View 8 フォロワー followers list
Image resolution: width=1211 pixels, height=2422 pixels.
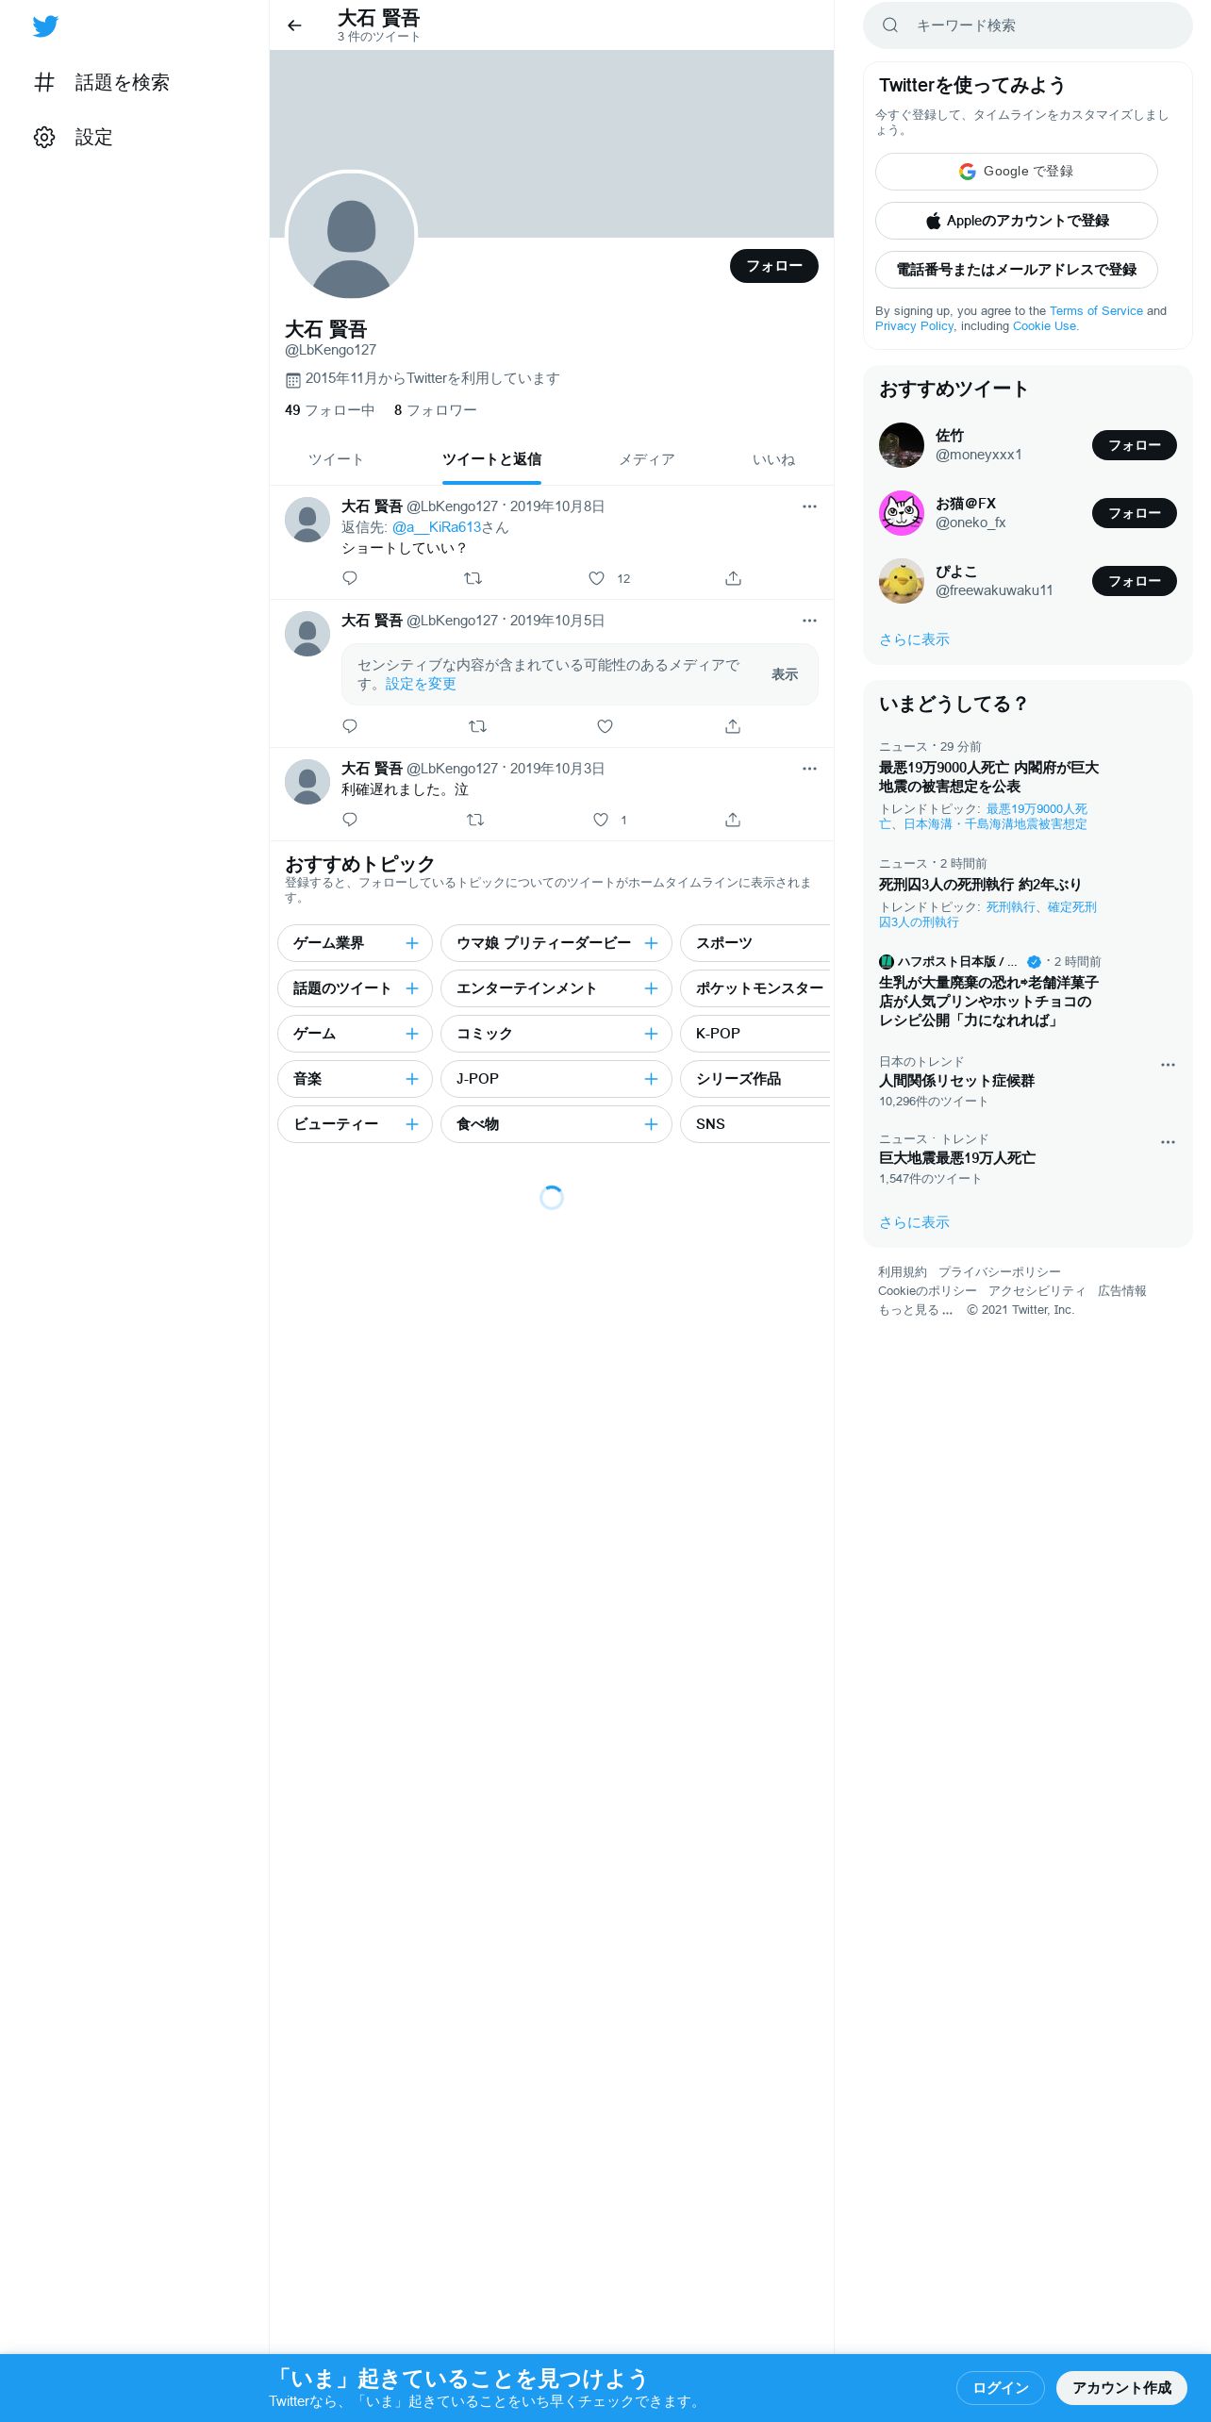pos(436,410)
